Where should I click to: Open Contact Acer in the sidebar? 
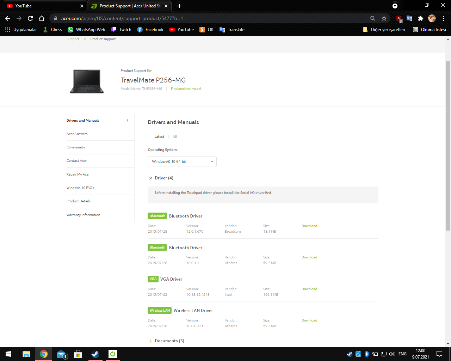(x=77, y=161)
